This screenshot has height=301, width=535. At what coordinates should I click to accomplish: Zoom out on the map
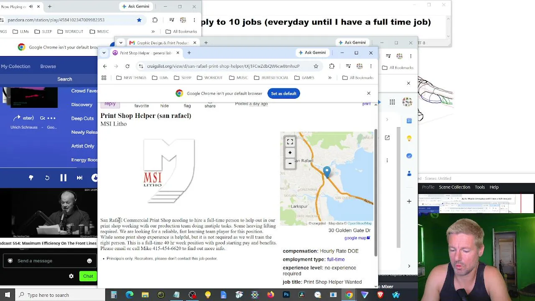pyautogui.click(x=290, y=163)
